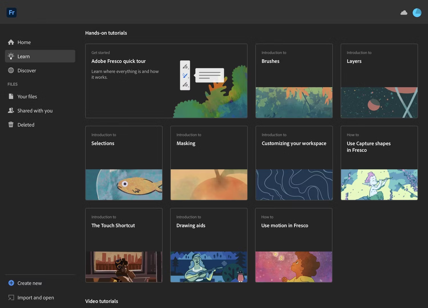Screen dimensions: 428x308
Task: Open Customizing your workspace tutorial
Action: (294, 163)
